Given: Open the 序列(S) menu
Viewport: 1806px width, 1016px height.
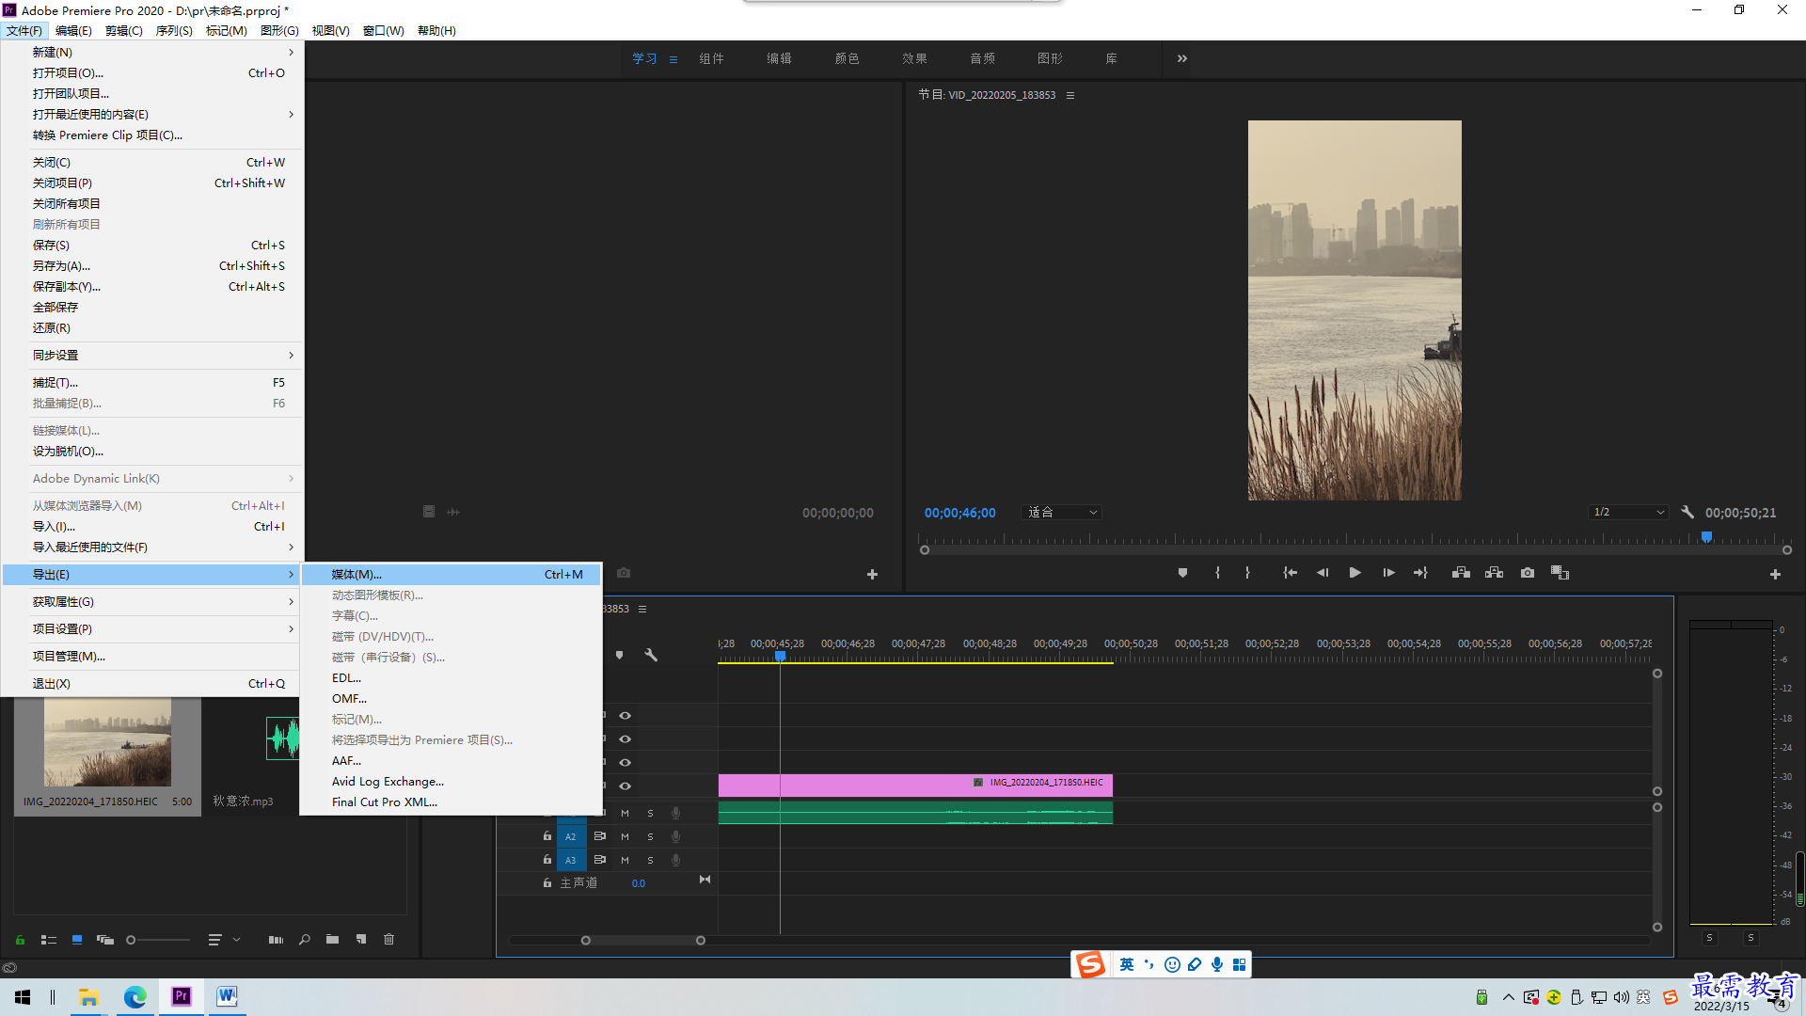Looking at the screenshot, I should 174,31.
